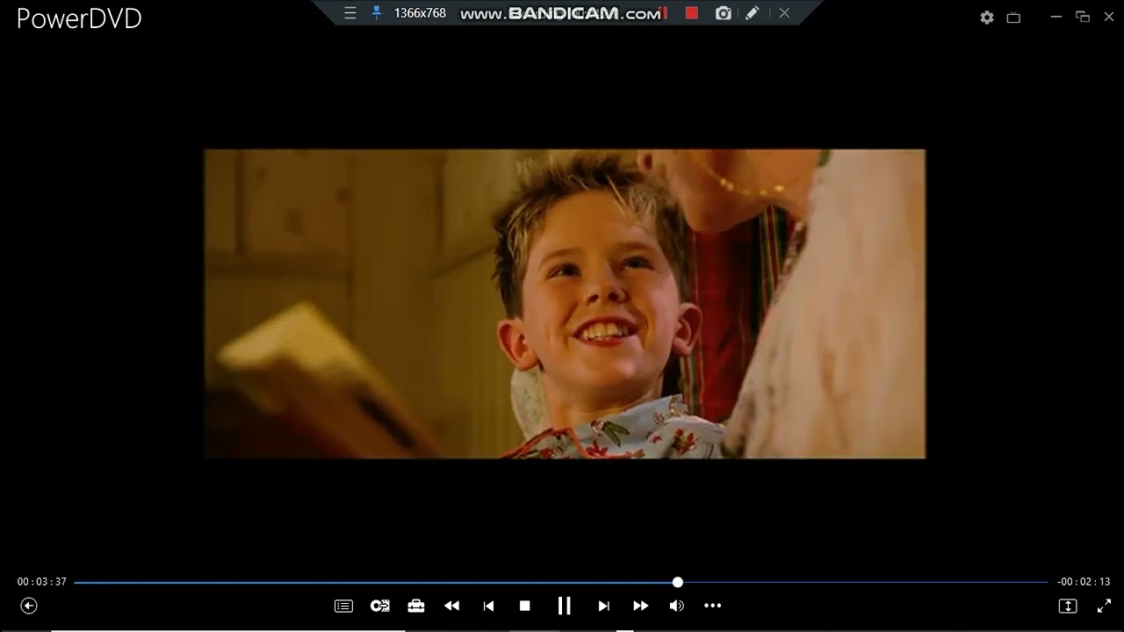Jump to the previous chapter

tap(488, 606)
